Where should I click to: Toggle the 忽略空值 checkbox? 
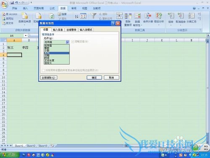pyautogui.click(x=73, y=42)
